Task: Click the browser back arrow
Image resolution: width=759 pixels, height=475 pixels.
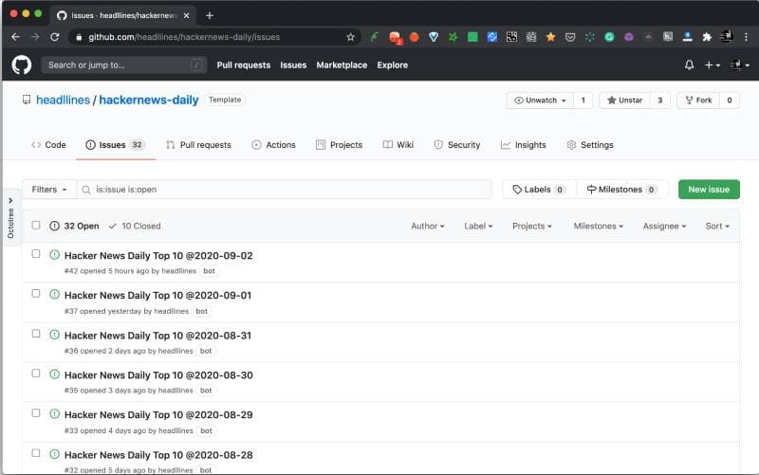Action: [x=15, y=37]
